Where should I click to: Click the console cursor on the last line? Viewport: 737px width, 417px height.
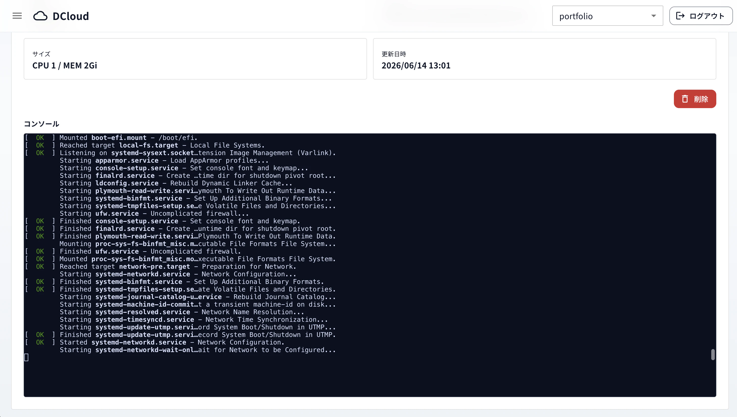pos(26,357)
